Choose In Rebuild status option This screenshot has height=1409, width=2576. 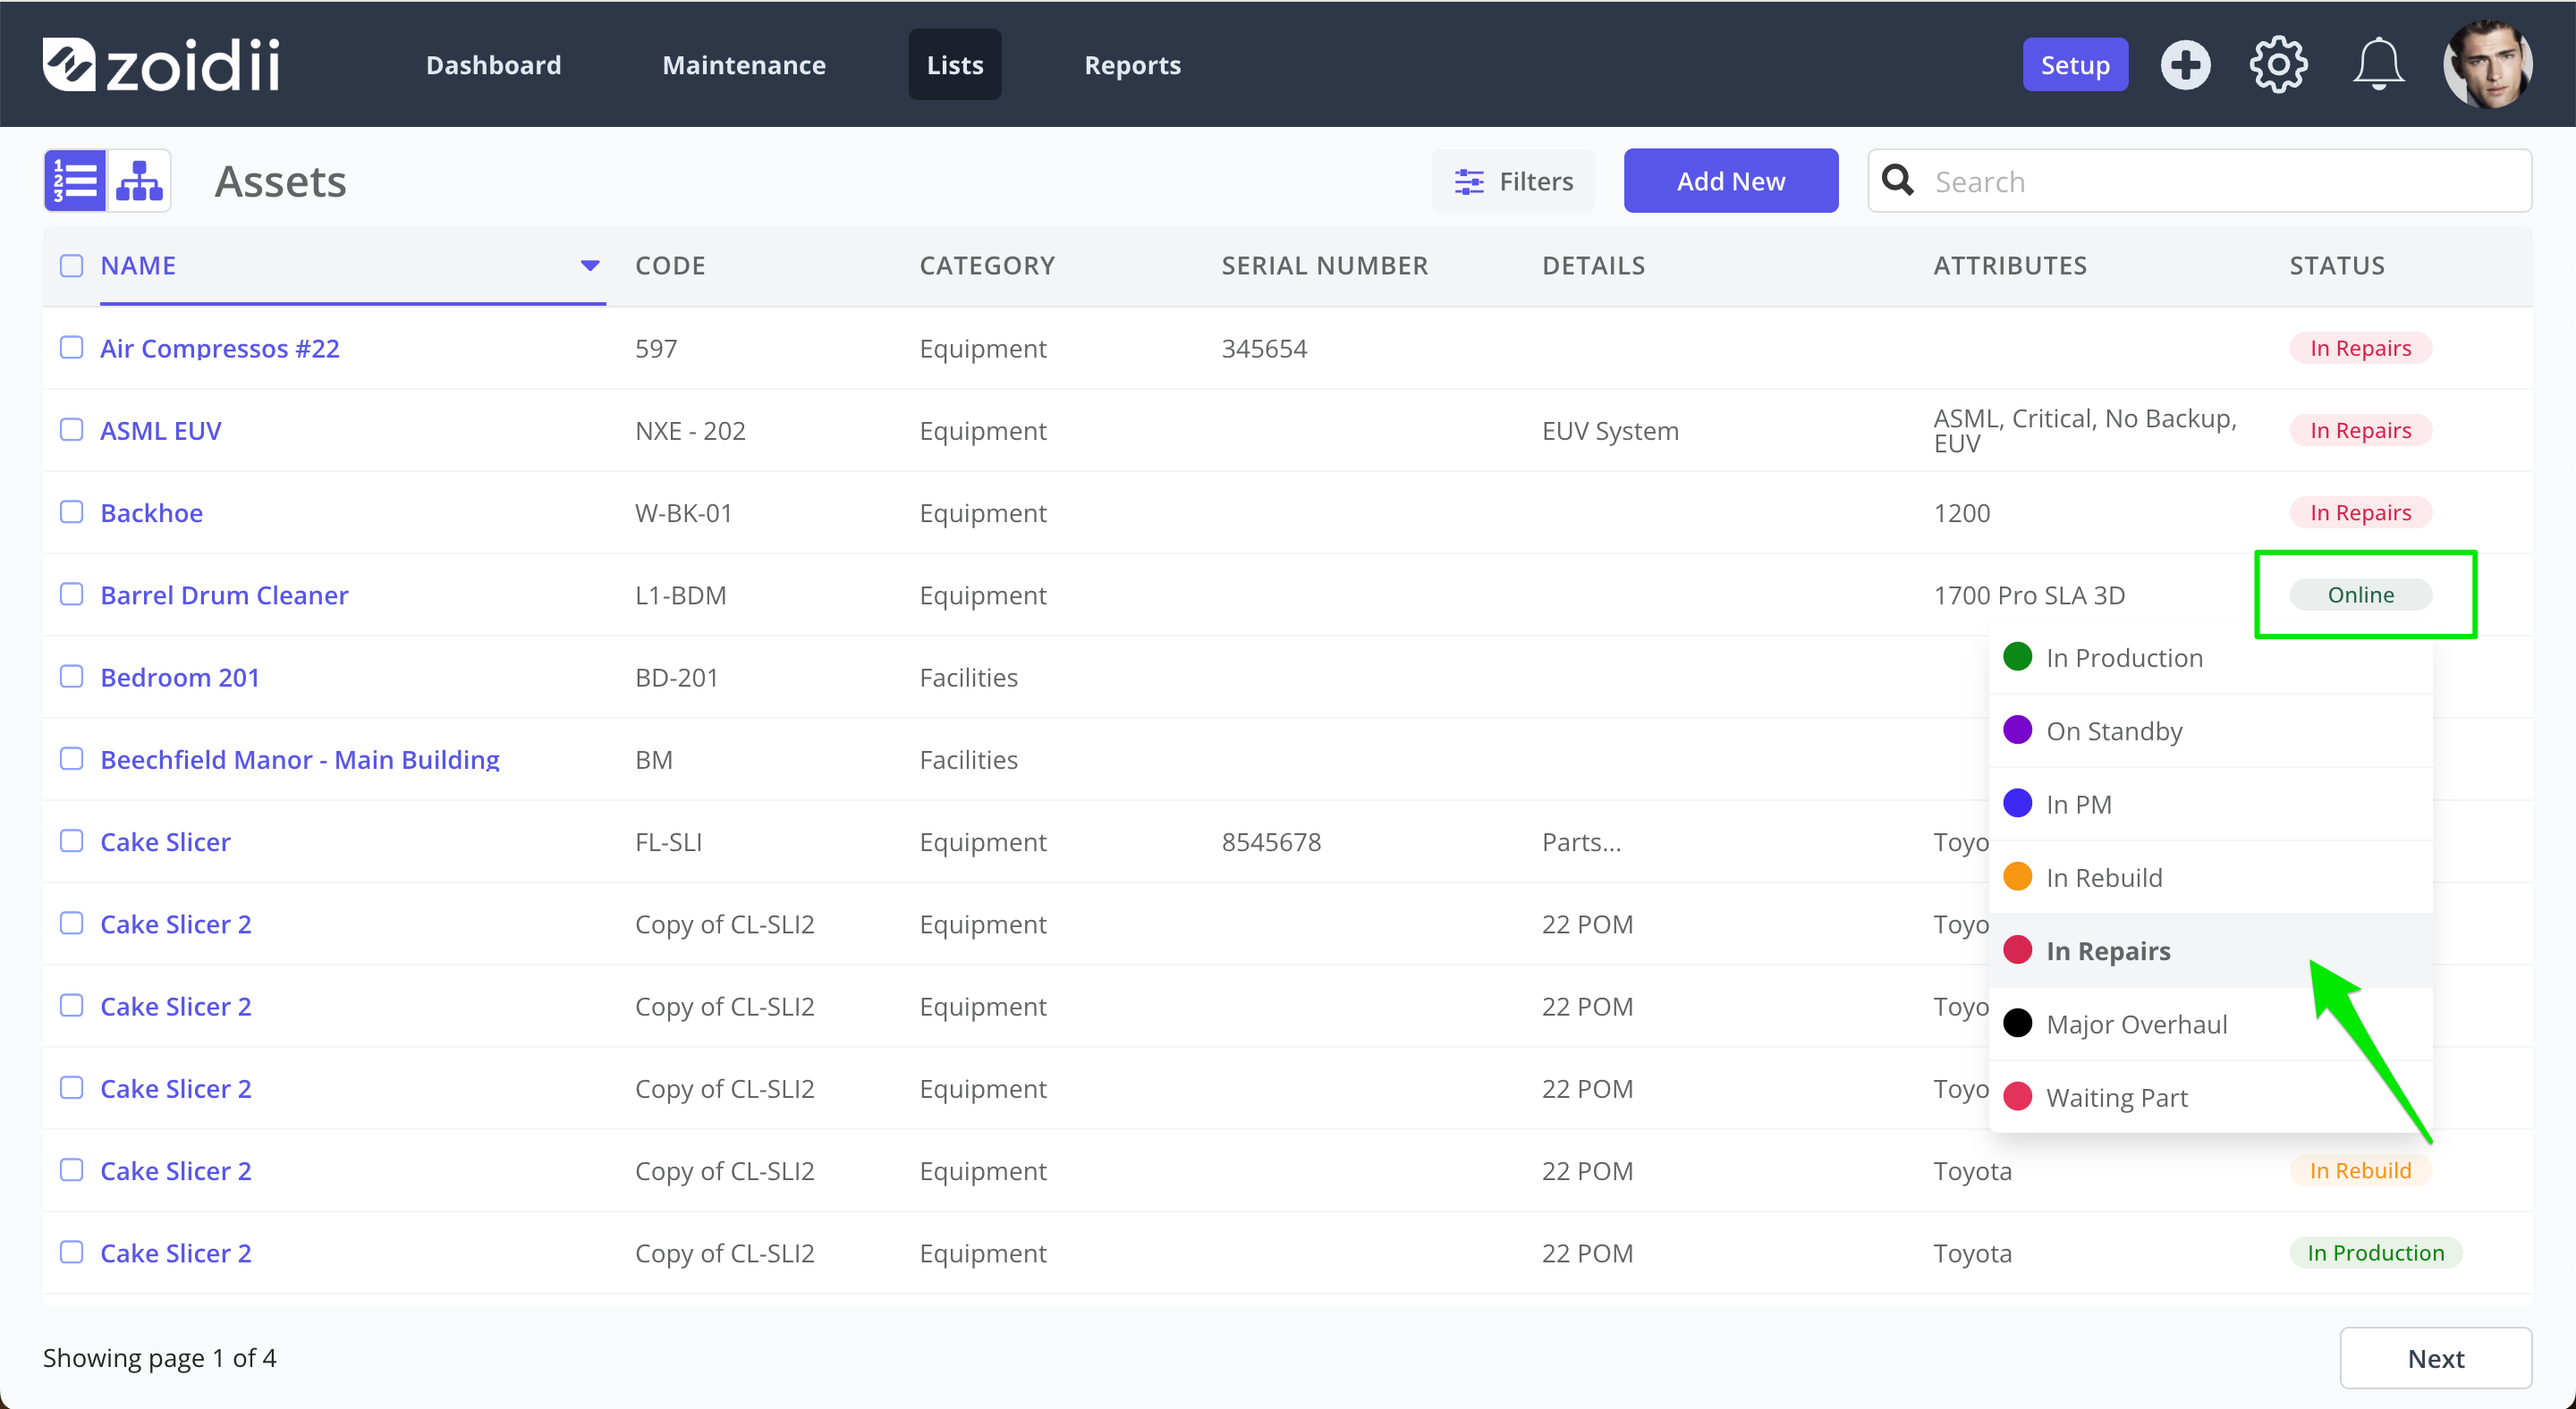(x=2210, y=877)
